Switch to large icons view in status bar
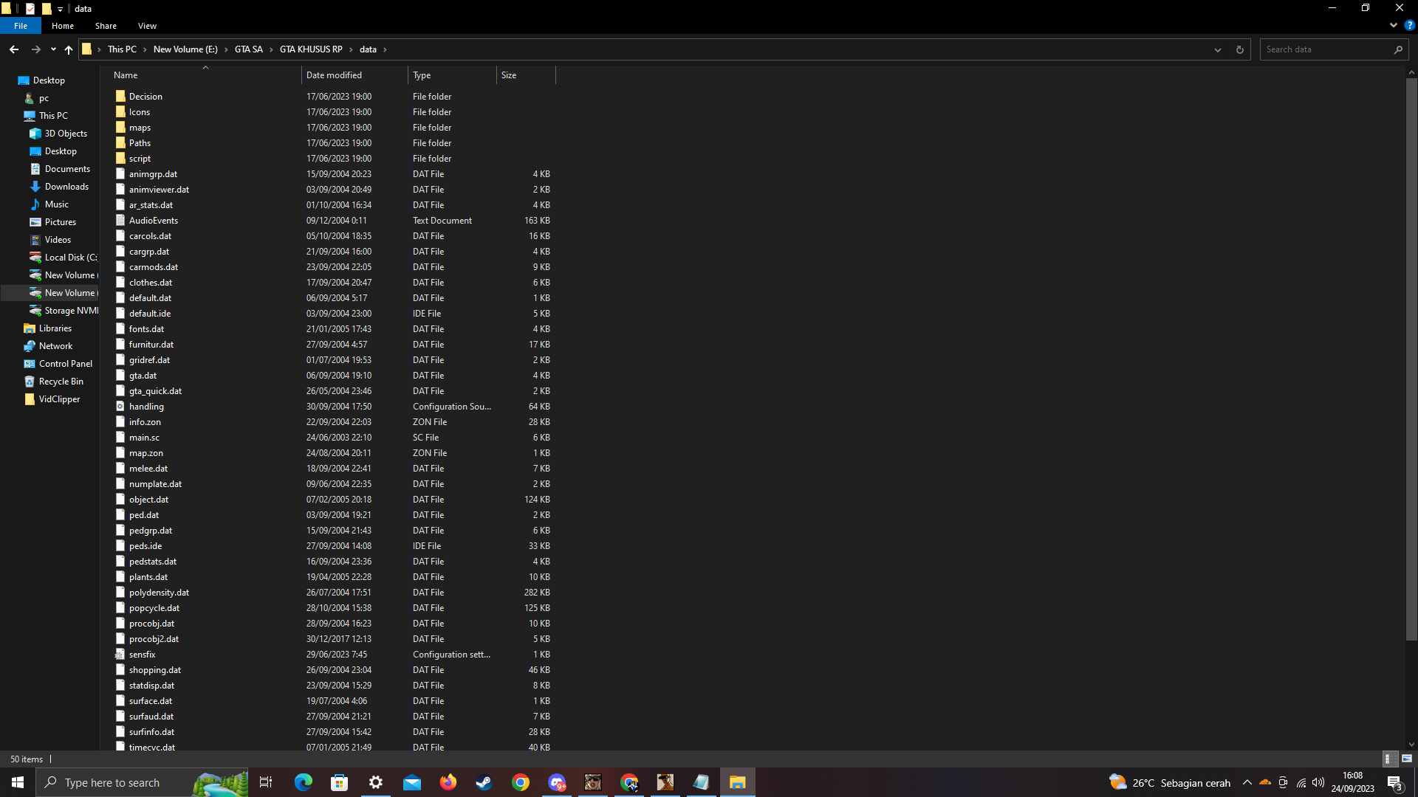 [x=1407, y=759]
